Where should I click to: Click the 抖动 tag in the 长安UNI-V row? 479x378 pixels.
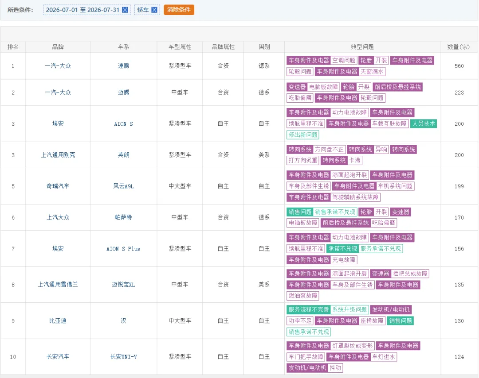335,368
